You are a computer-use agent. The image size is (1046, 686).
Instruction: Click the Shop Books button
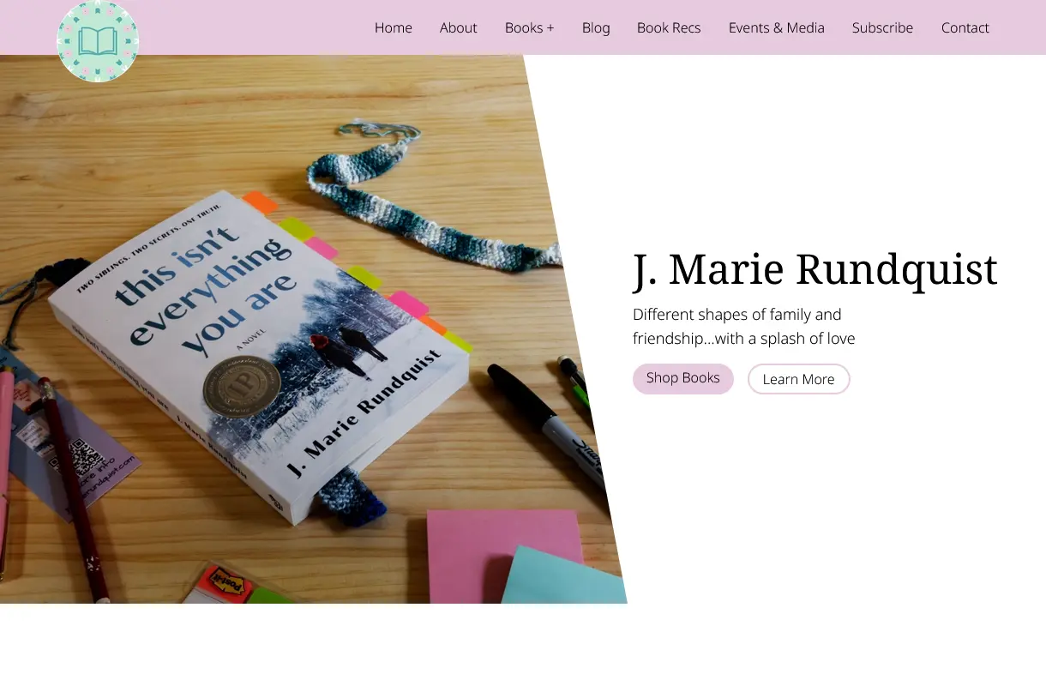click(682, 378)
